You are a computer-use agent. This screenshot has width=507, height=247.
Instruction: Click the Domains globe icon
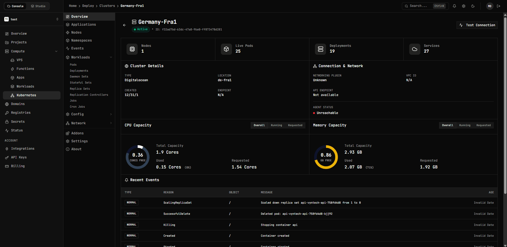(x=7, y=104)
